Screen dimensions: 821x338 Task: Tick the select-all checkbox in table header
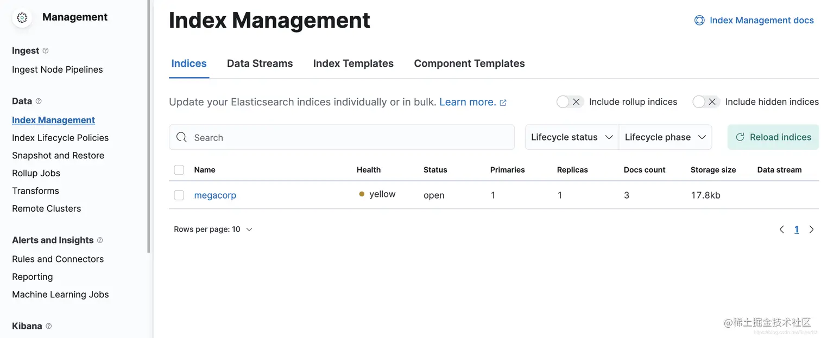[x=179, y=170]
